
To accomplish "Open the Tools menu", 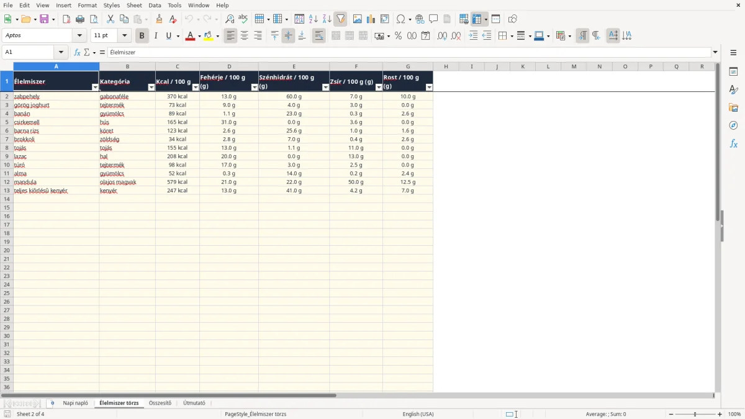I will tap(174, 5).
